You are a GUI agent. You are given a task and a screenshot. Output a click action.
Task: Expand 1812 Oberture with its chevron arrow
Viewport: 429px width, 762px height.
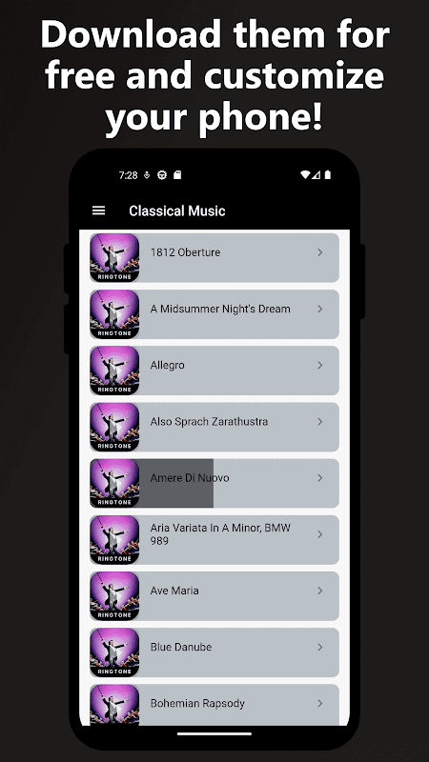(x=320, y=252)
